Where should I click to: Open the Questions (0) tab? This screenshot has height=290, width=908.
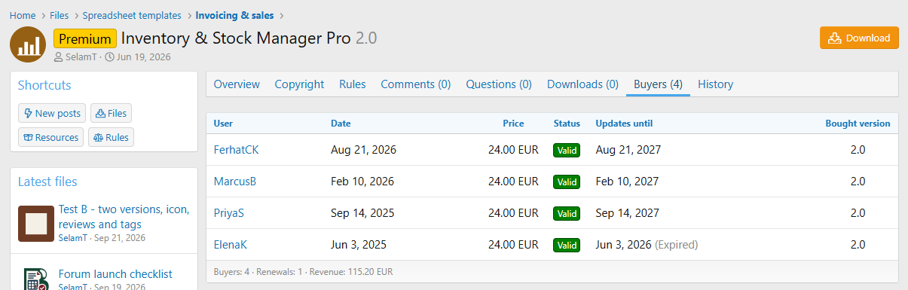point(499,84)
